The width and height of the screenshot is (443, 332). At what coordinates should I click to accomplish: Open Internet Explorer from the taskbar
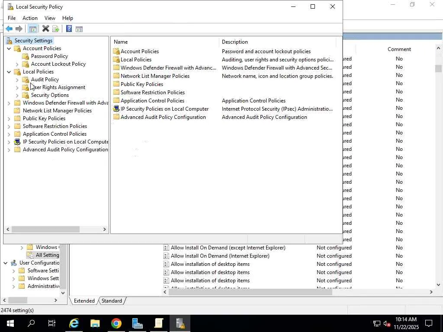tap(74, 323)
